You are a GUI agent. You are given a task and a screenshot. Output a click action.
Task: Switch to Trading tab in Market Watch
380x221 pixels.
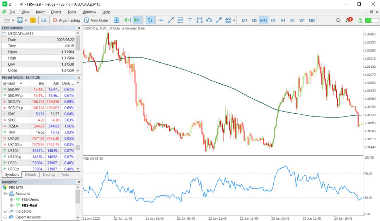(49, 174)
